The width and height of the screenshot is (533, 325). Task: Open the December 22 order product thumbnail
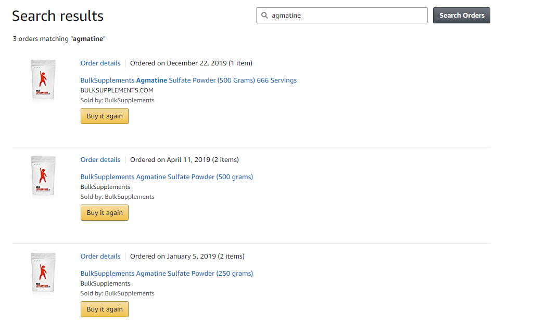click(x=43, y=80)
